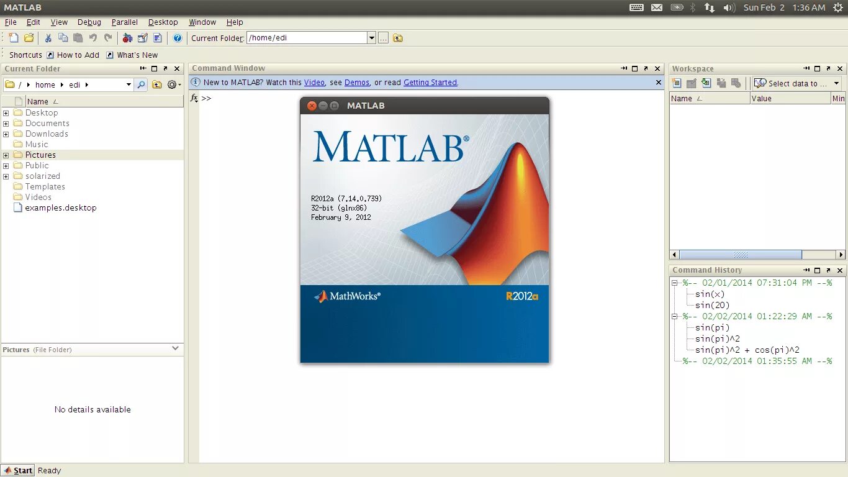Click the Sun Feb 2 clock in top bar
This screenshot has width=848, height=477.
[785, 7]
